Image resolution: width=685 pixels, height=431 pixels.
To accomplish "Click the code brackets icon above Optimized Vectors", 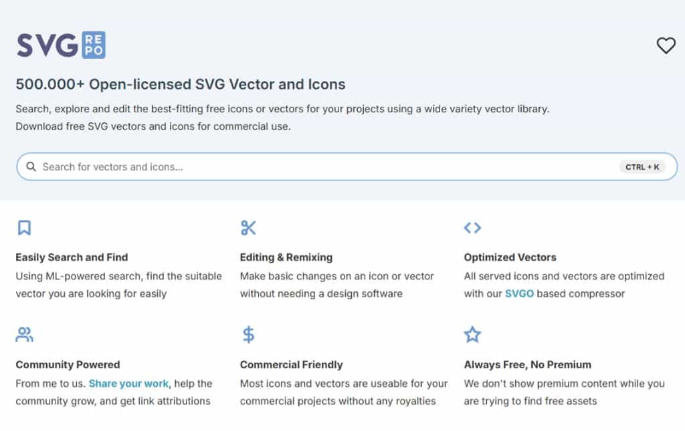I will pyautogui.click(x=472, y=228).
